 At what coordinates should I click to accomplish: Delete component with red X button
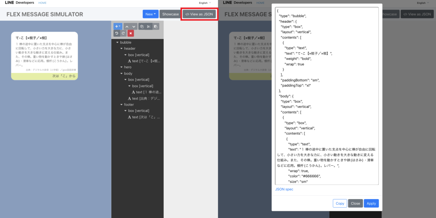tap(131, 33)
